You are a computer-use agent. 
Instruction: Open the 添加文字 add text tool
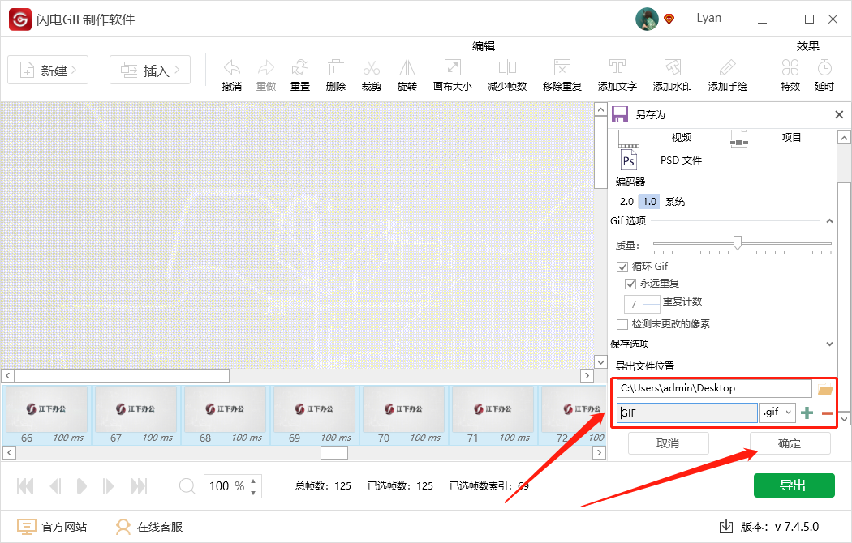click(617, 68)
